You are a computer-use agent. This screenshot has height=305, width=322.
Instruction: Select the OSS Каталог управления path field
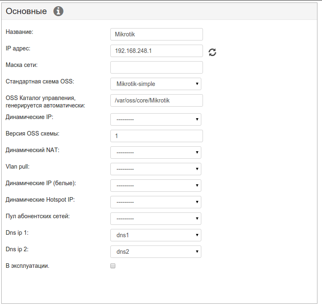pos(157,100)
